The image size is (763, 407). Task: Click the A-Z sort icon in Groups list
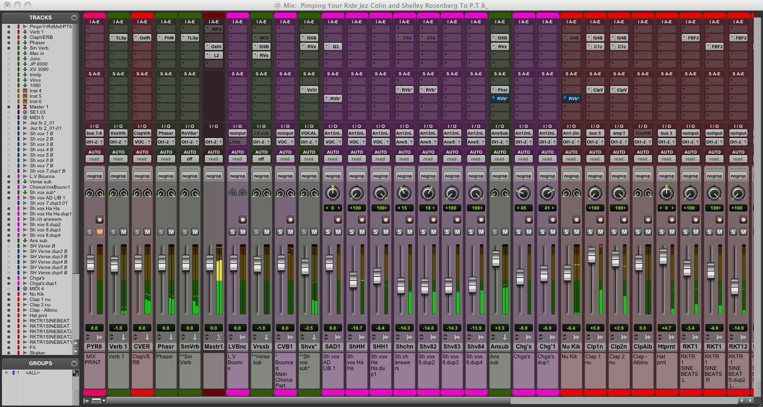(x=75, y=373)
